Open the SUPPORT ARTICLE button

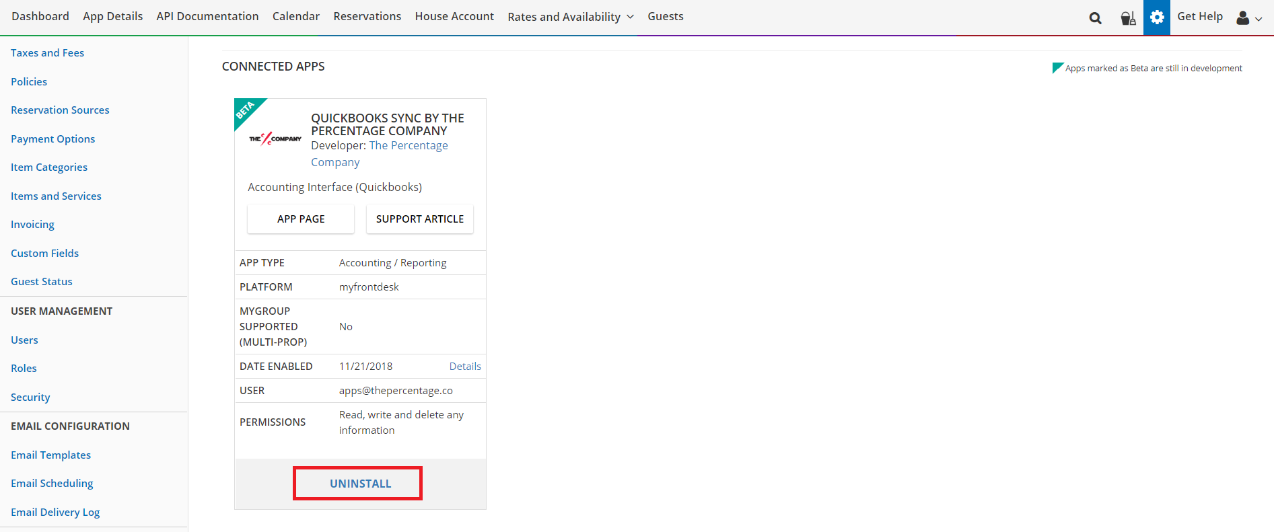coord(420,219)
